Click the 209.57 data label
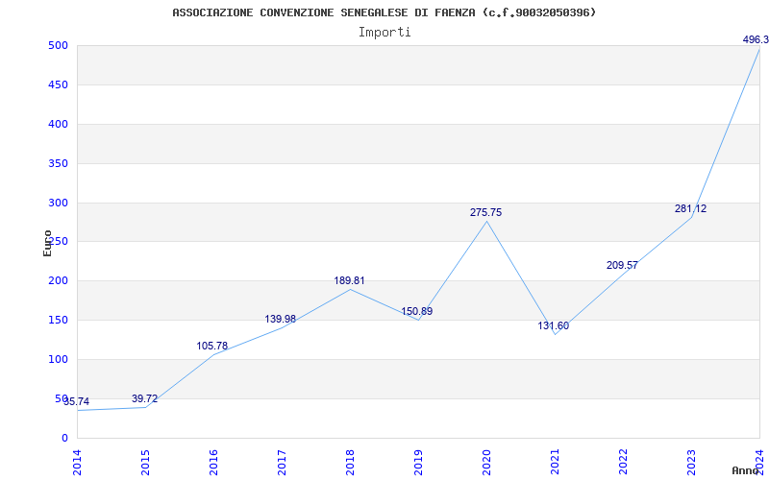 pyautogui.click(x=622, y=266)
